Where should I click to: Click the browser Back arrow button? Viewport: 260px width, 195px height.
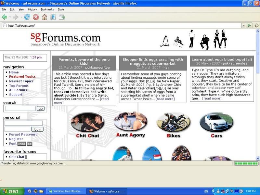[4, 17]
